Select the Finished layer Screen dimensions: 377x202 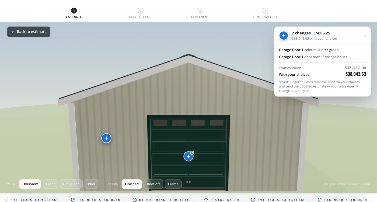pos(132,184)
